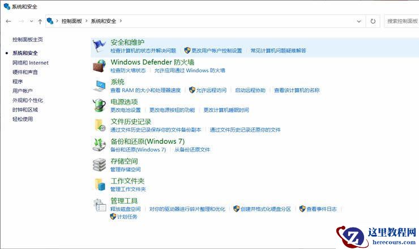Click 更改计算机睡眠时间 link
This screenshot has width=419, height=249.
click(226, 110)
